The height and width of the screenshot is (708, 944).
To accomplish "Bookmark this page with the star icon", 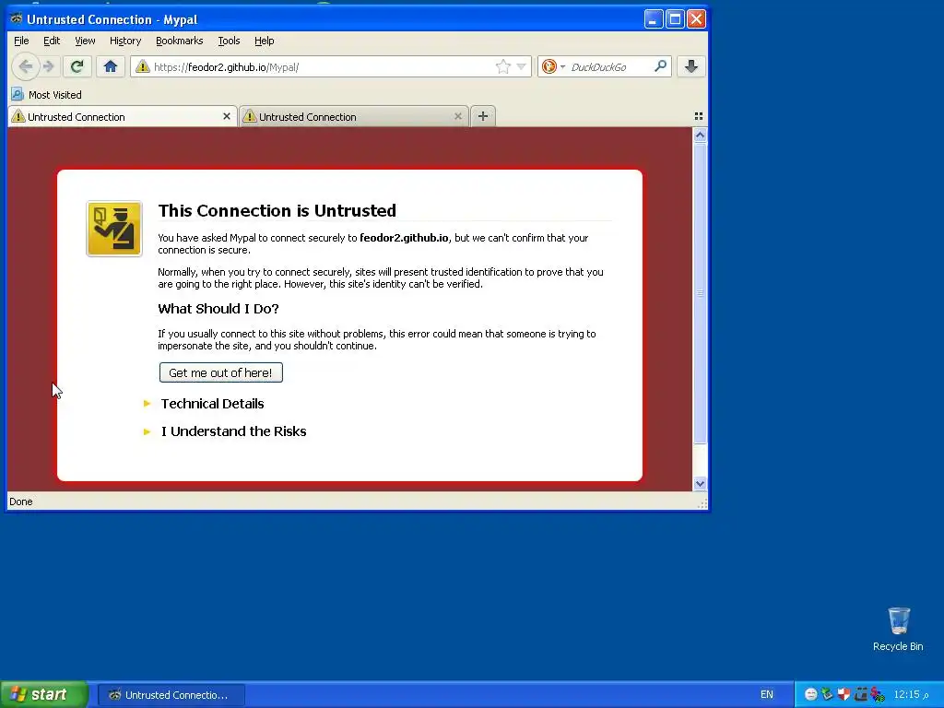I will tap(503, 66).
